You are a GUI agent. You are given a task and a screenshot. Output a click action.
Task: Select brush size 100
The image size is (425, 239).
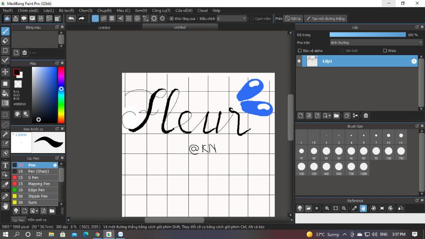388,153
